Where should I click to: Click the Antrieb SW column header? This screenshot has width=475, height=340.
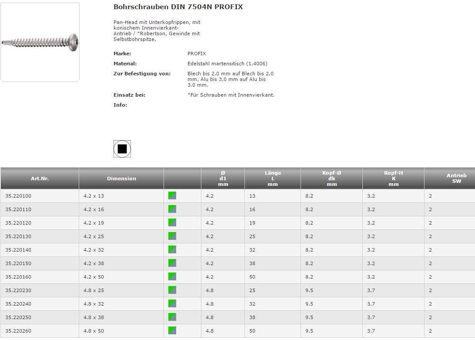pos(456,178)
